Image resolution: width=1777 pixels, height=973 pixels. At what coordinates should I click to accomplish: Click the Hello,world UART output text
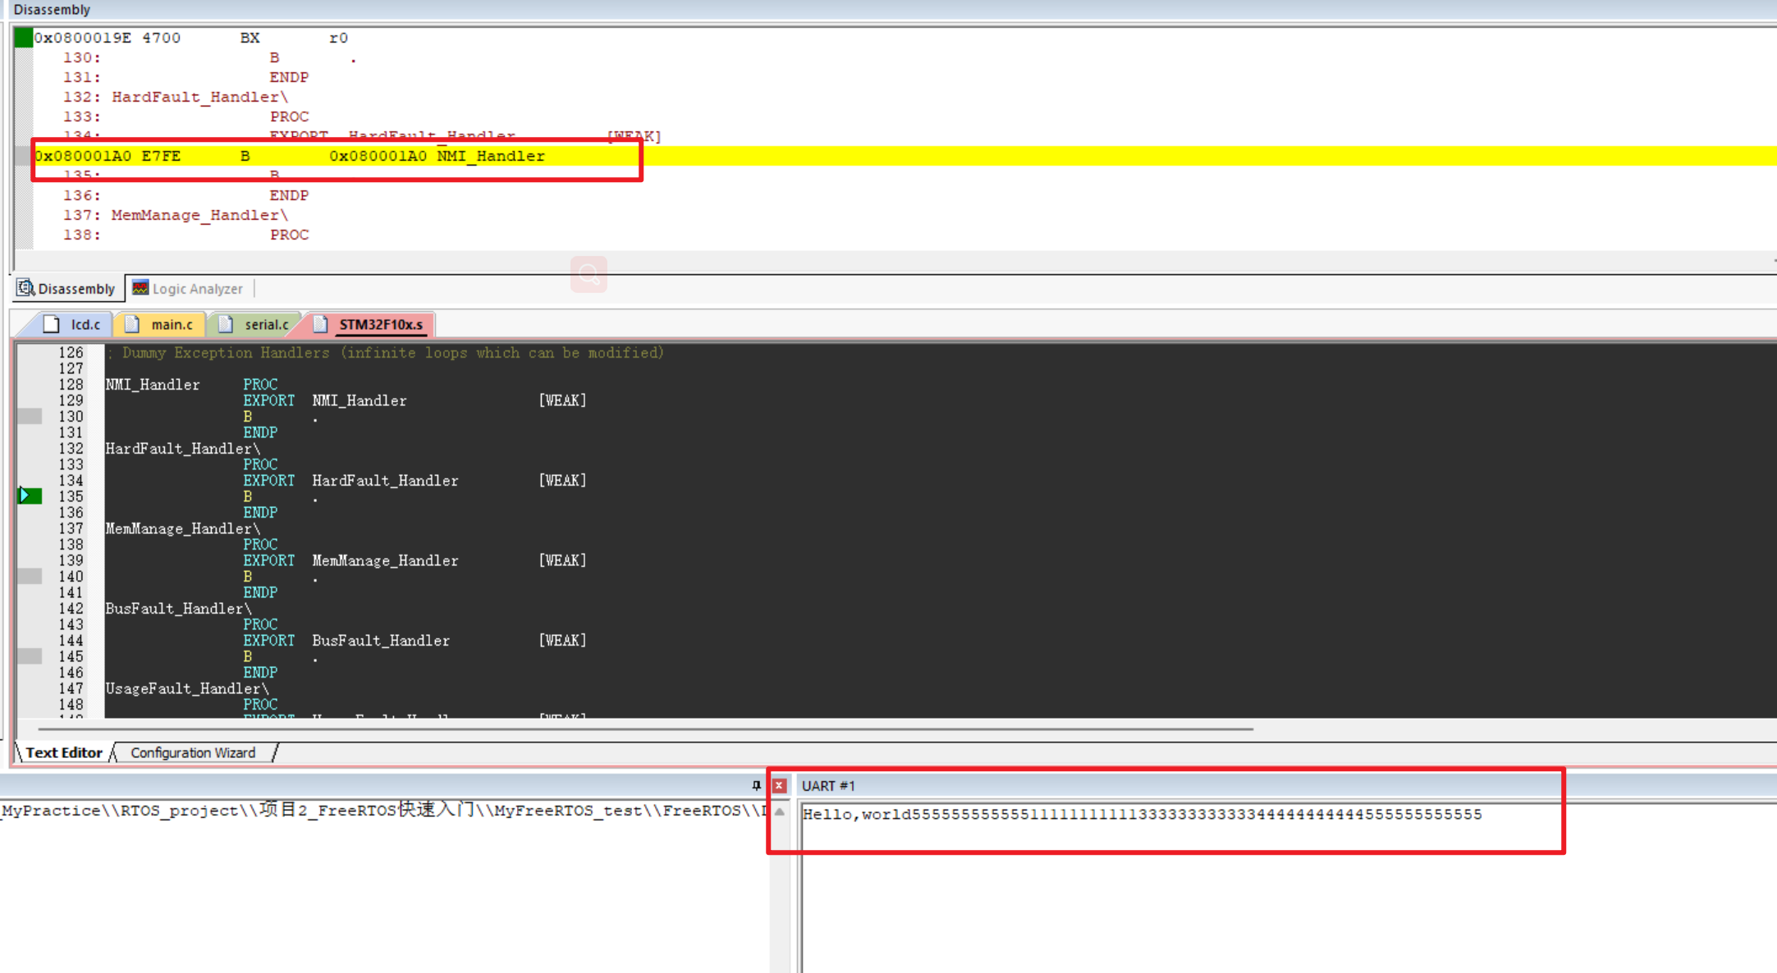coord(1142,815)
